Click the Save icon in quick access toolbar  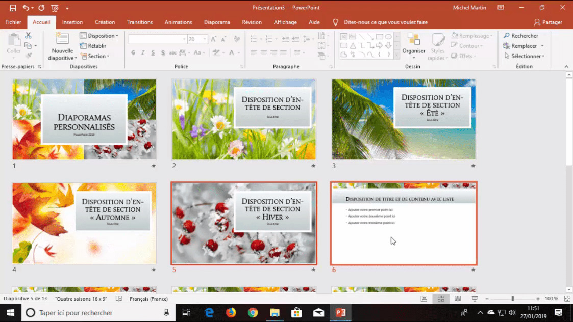tap(13, 8)
